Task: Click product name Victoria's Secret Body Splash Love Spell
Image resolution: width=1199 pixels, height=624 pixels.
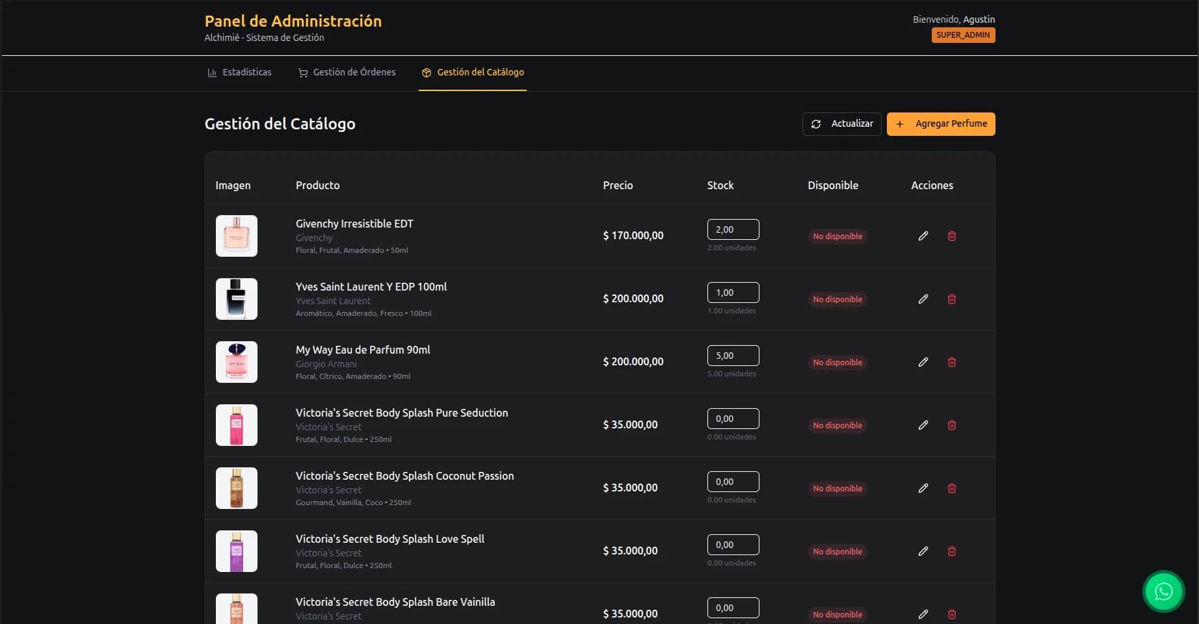Action: [x=390, y=539]
